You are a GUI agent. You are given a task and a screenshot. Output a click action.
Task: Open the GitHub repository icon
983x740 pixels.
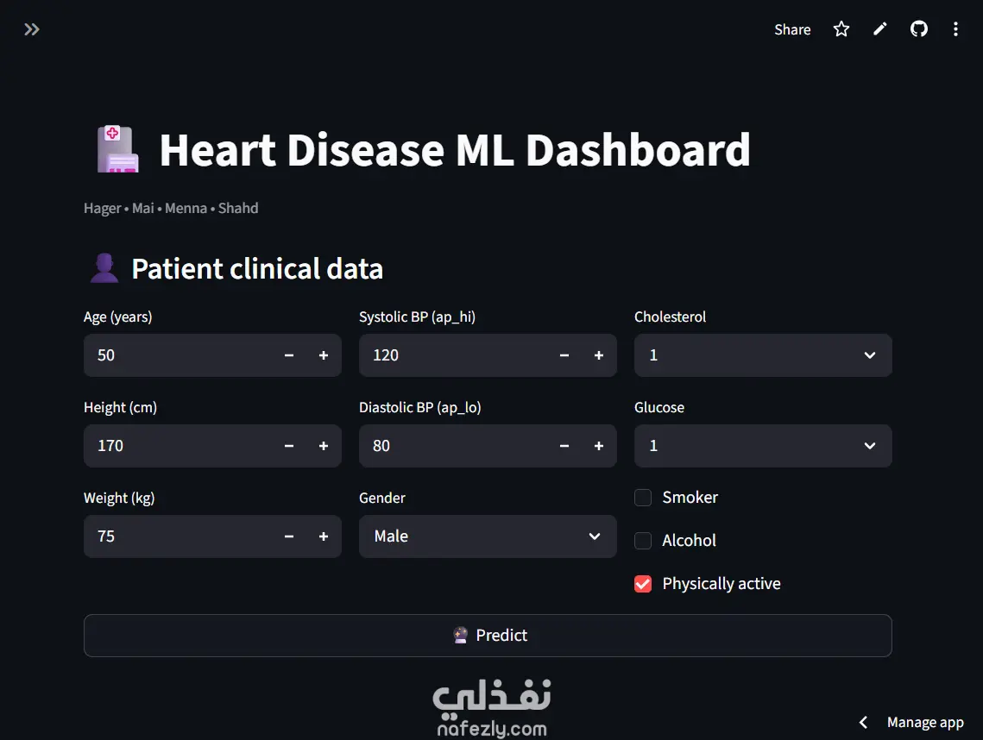tap(919, 29)
